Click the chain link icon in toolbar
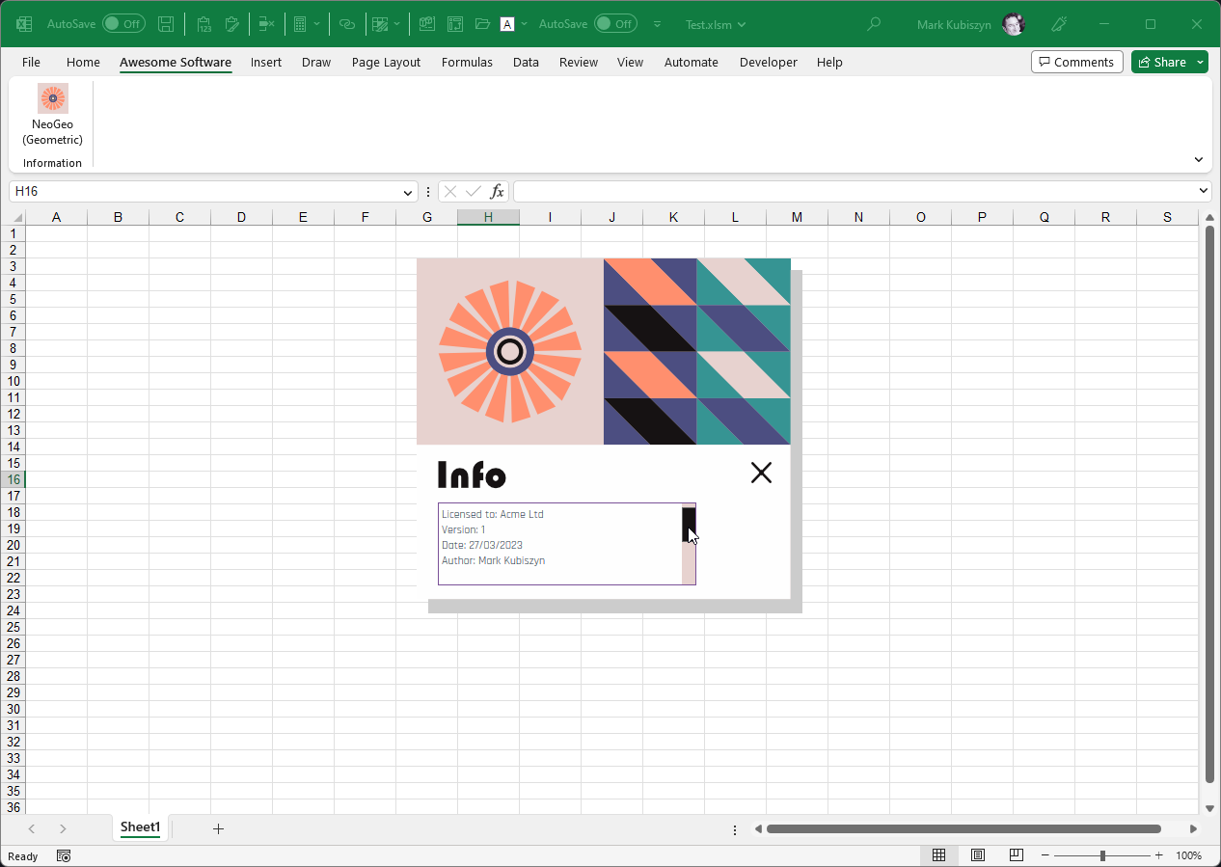Screen dimensions: 1221x867 click(x=347, y=24)
